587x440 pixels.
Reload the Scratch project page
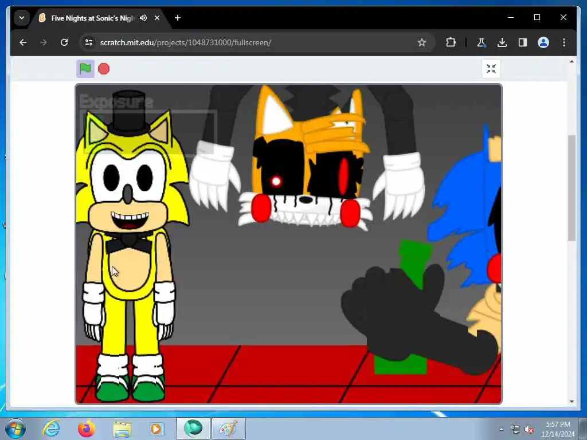click(x=64, y=42)
